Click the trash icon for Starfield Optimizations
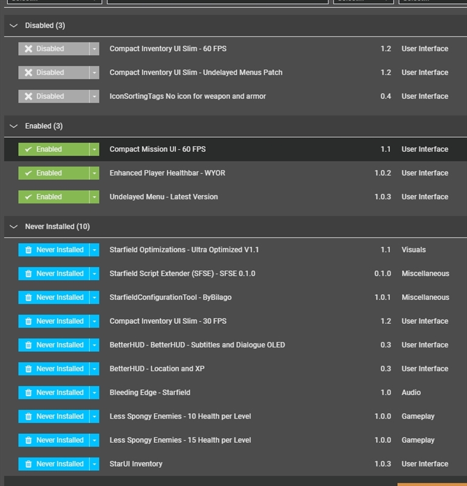The width and height of the screenshot is (467, 486). click(29, 250)
